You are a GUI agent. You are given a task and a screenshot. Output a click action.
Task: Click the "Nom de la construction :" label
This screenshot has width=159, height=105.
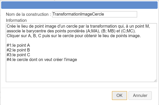pos(28,14)
